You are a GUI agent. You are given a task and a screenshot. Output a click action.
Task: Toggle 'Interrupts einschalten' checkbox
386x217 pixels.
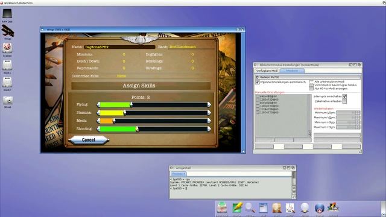tap(344, 96)
